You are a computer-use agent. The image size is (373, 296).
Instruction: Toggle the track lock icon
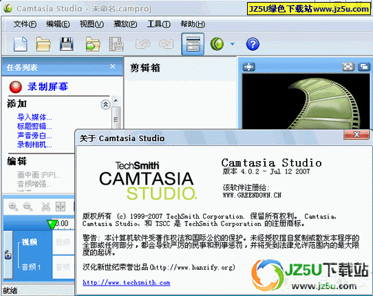[x=8, y=255]
